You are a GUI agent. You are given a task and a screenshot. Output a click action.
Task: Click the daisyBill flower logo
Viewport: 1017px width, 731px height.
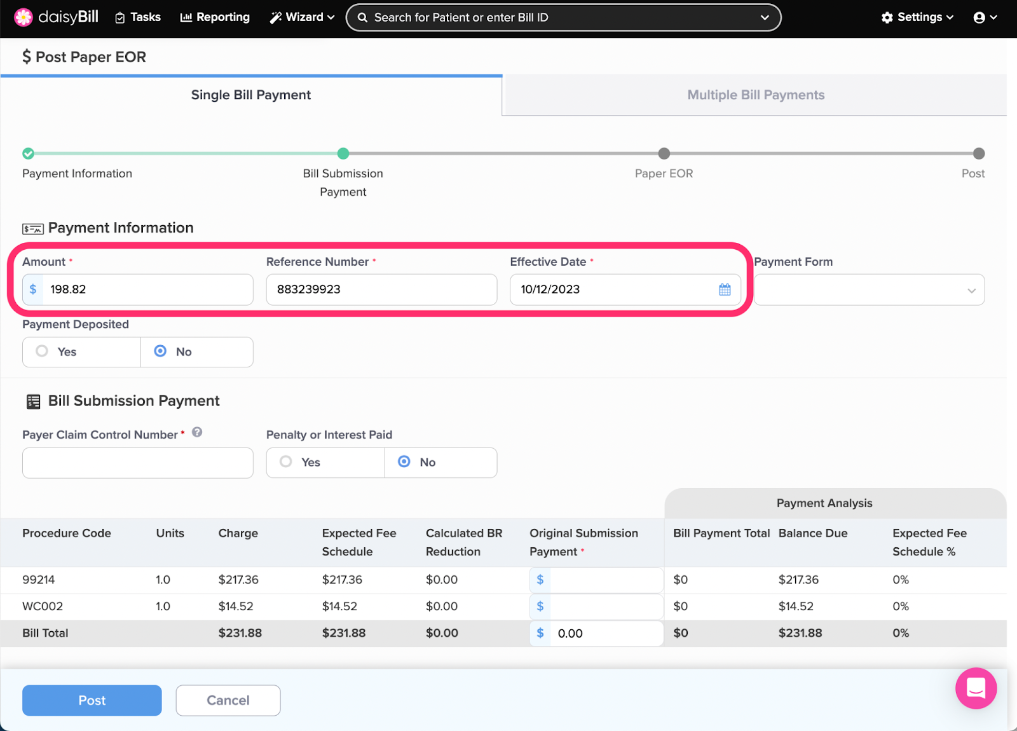tap(24, 17)
